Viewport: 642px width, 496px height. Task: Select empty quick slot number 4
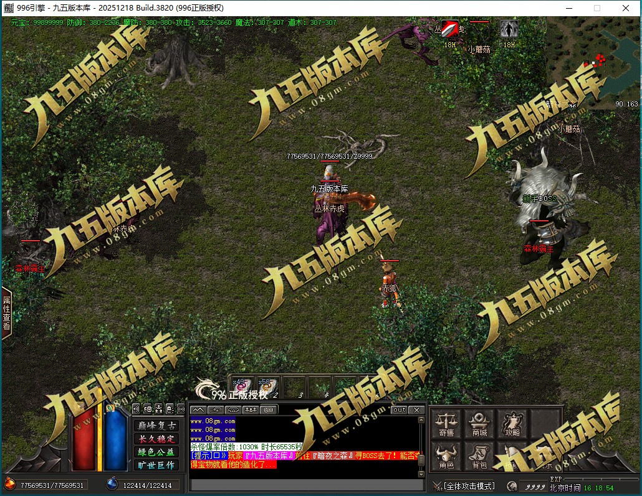tap(320, 387)
